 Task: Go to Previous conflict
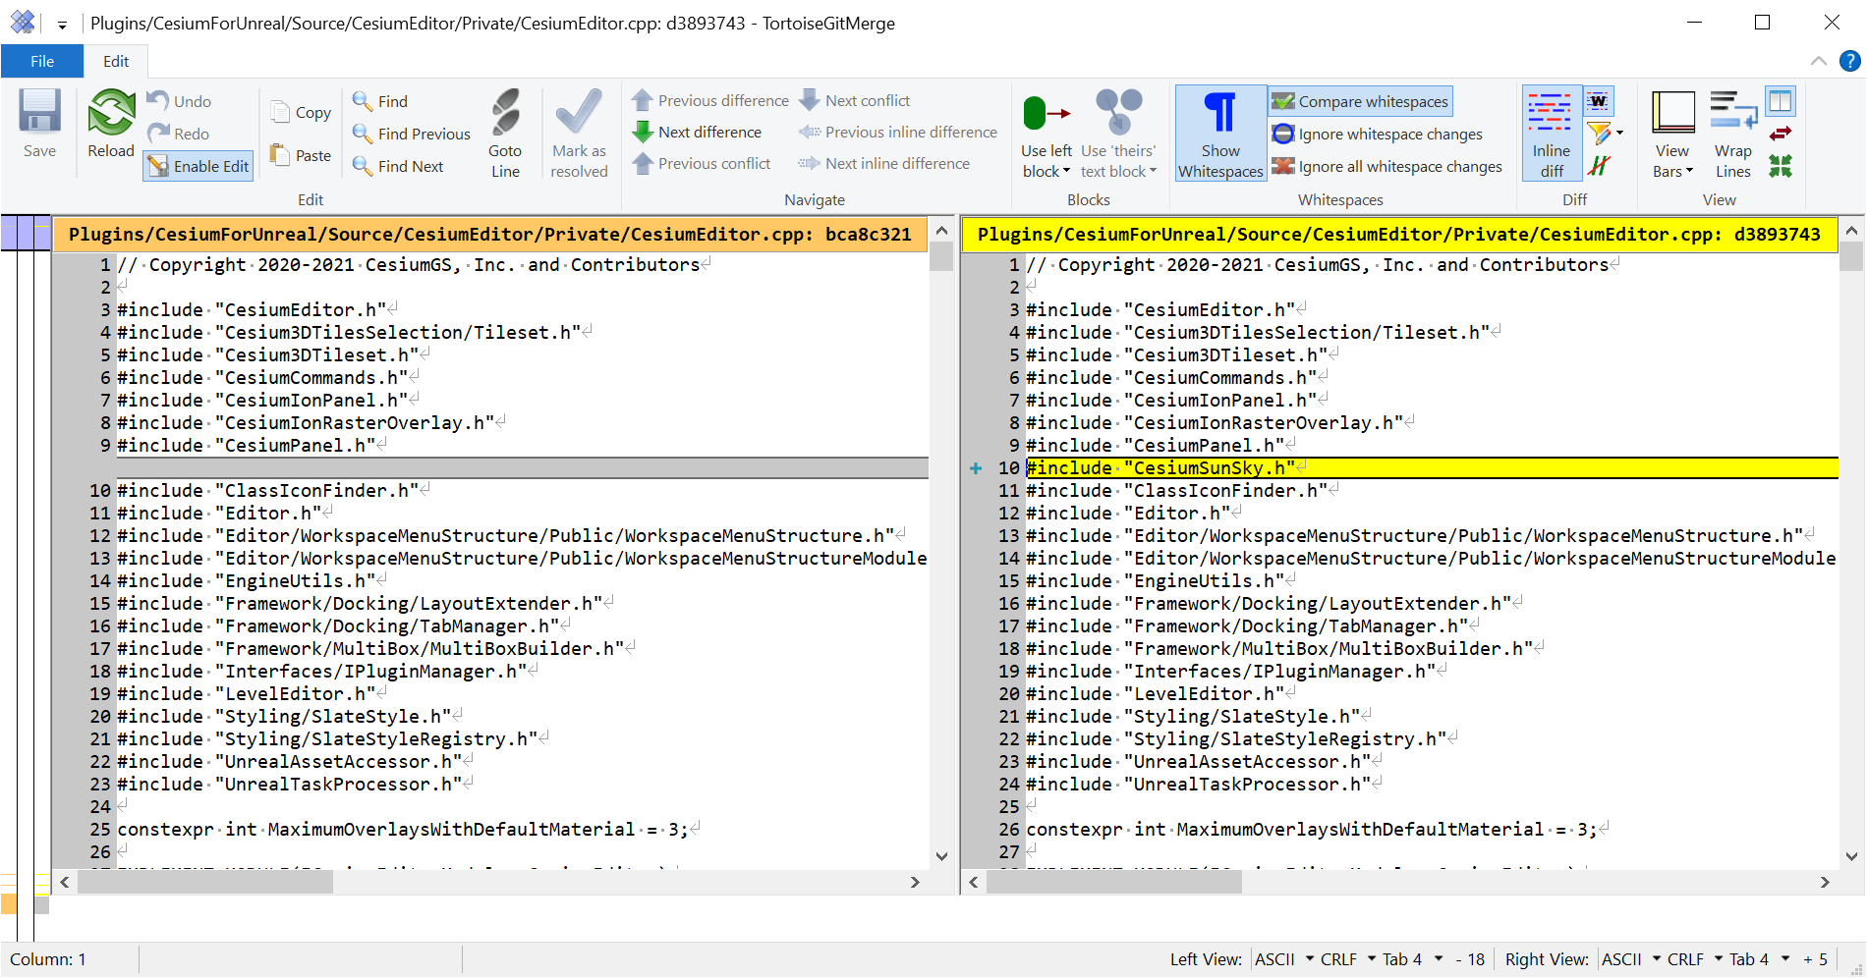coord(701,163)
